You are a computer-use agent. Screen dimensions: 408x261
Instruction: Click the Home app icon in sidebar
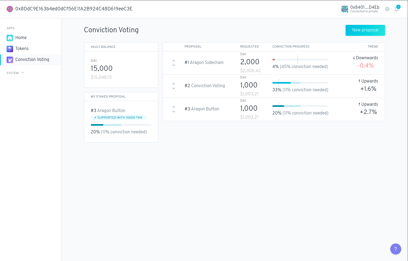click(10, 38)
